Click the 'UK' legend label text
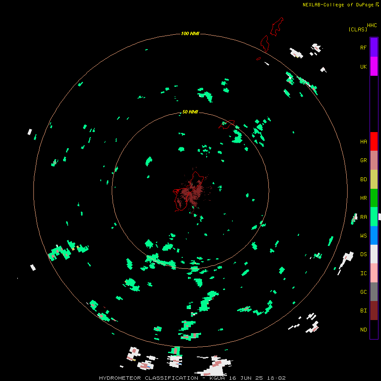Screen dimensions: 381x381 363,67
